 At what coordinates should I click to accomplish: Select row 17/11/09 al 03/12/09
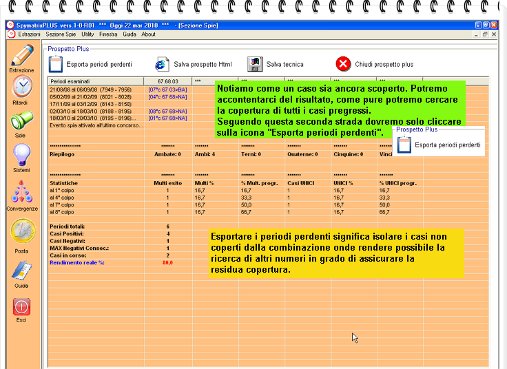pyautogui.click(x=90, y=104)
